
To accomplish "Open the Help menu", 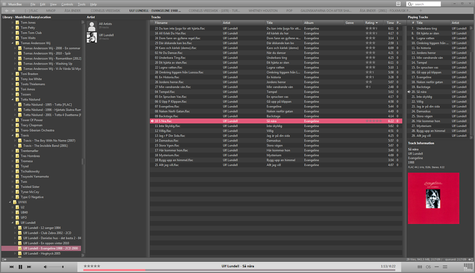I will [x=94, y=4].
